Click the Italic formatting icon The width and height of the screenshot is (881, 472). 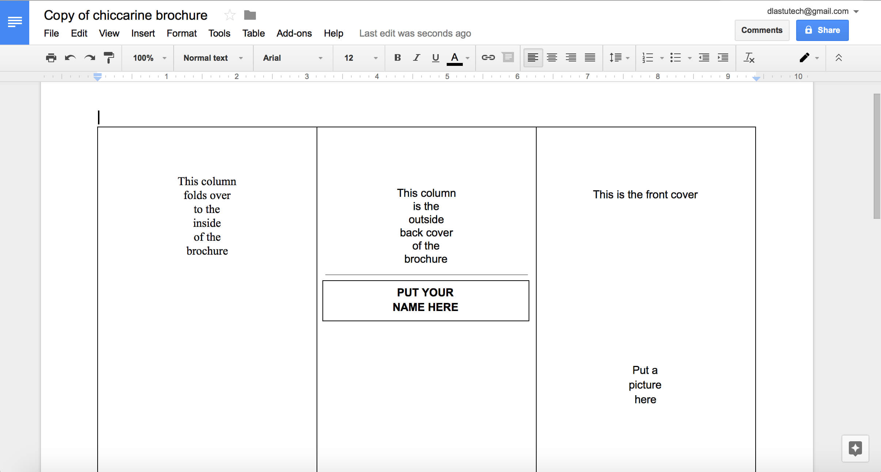click(415, 58)
